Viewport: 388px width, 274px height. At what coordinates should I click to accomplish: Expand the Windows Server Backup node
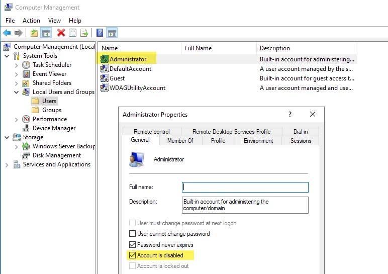pyautogui.click(x=16, y=147)
